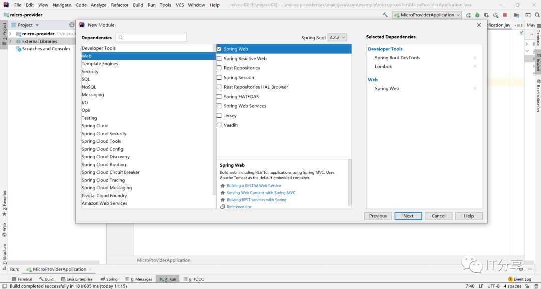Viewport: 541px width, 289px height.
Task: Click the Run Anything icon in toolbar
Action: pos(528,15)
